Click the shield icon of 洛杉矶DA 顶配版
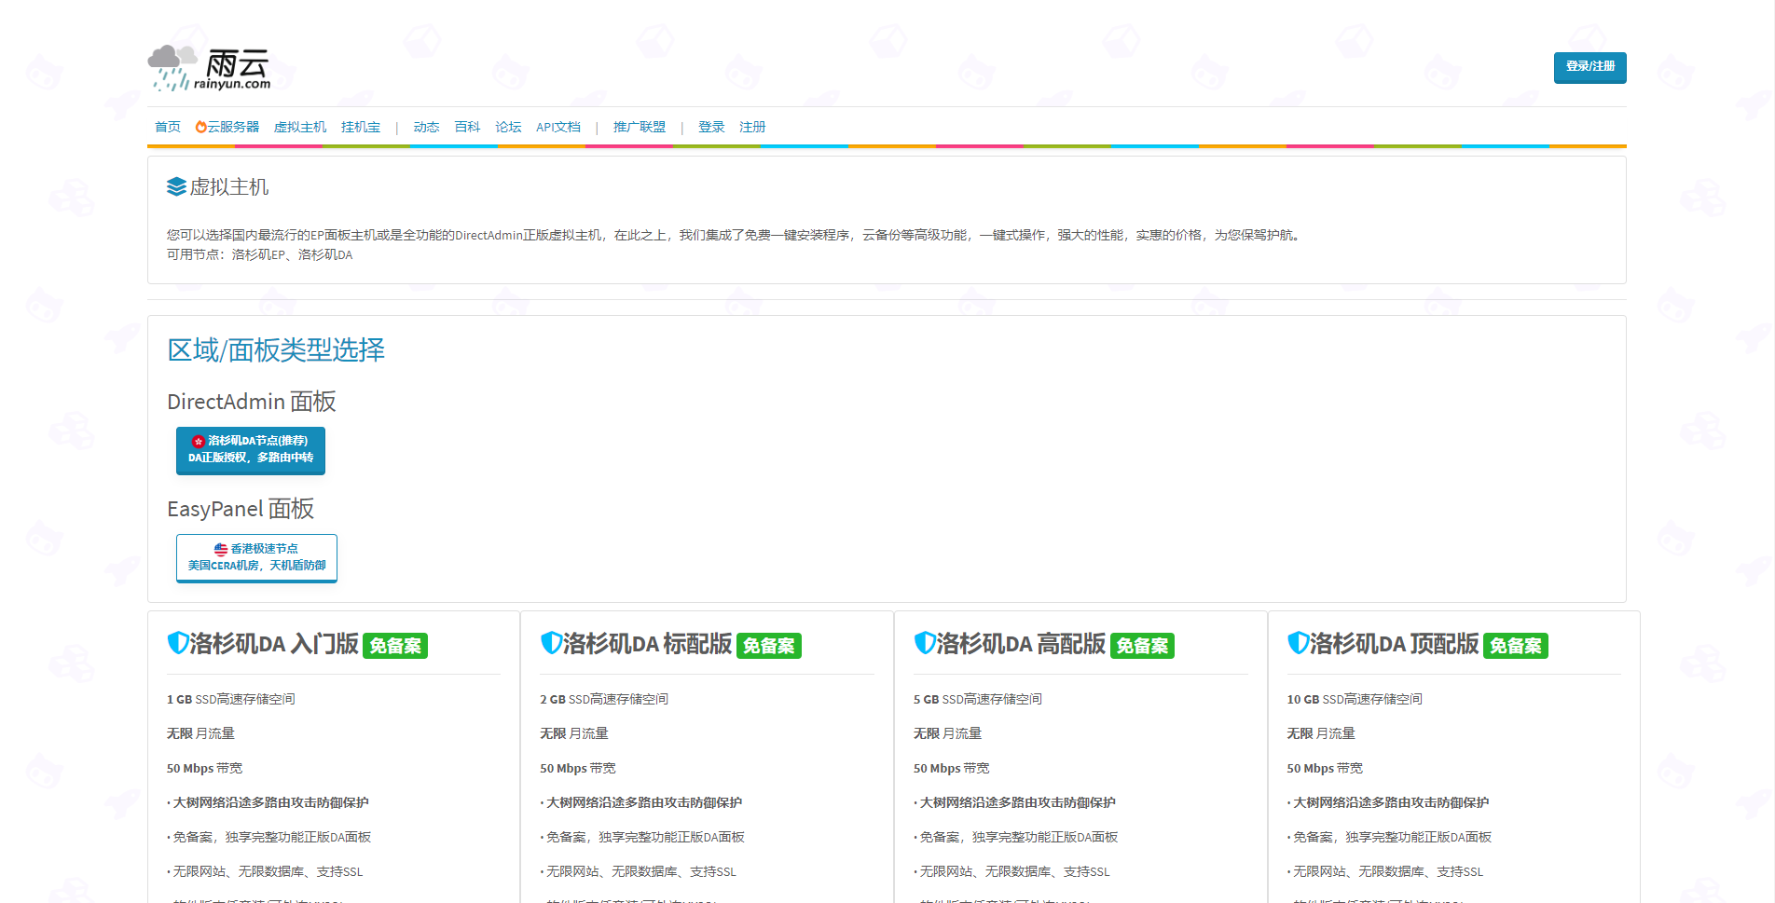 point(1298,643)
